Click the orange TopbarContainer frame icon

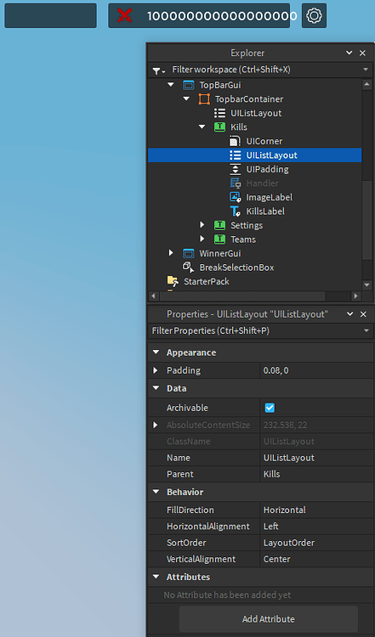[204, 99]
